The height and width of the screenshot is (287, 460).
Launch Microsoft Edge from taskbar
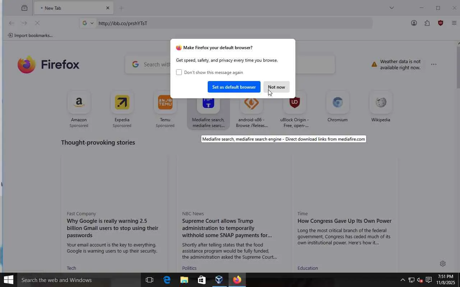[x=167, y=280]
